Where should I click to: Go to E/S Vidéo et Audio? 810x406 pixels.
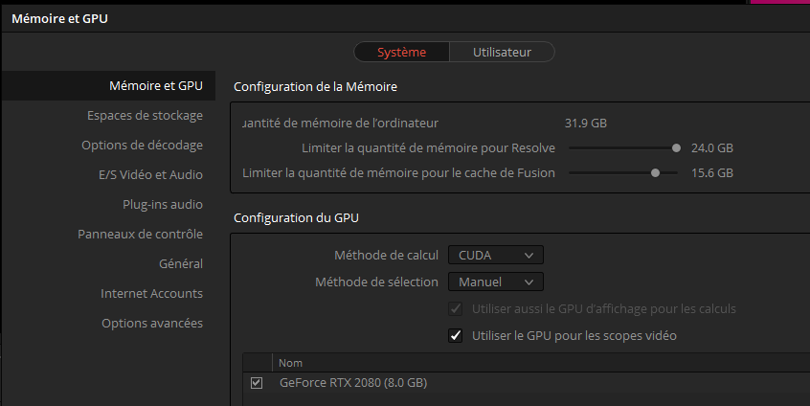pos(150,174)
